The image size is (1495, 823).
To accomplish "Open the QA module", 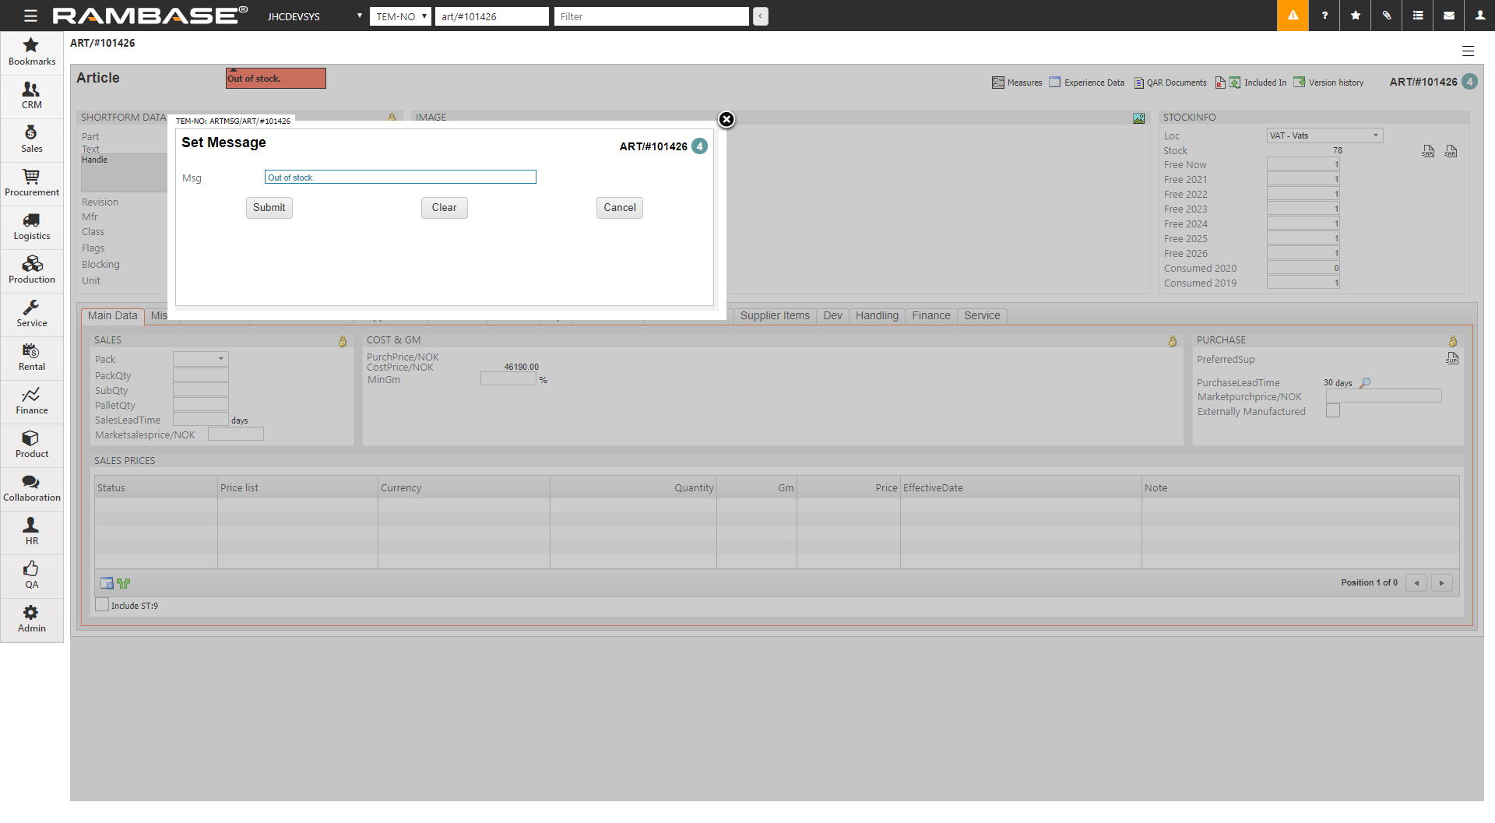I will [32, 575].
